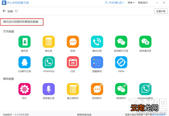Open the 通话记录 call history icon

[97, 42]
